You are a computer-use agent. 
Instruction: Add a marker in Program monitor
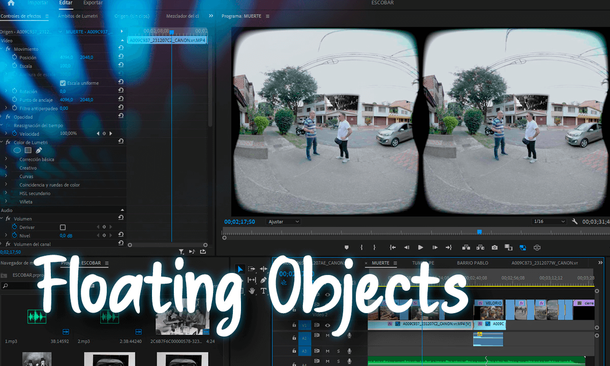click(347, 248)
